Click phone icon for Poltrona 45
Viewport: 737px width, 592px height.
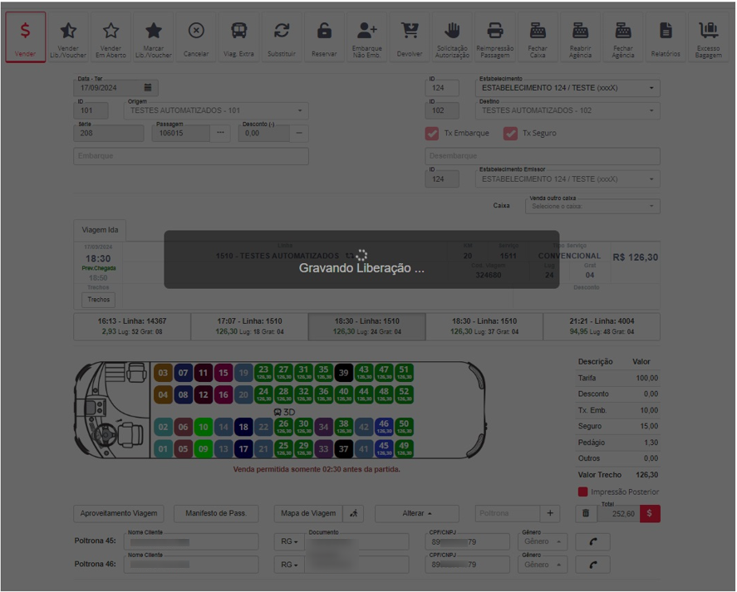coord(593,541)
